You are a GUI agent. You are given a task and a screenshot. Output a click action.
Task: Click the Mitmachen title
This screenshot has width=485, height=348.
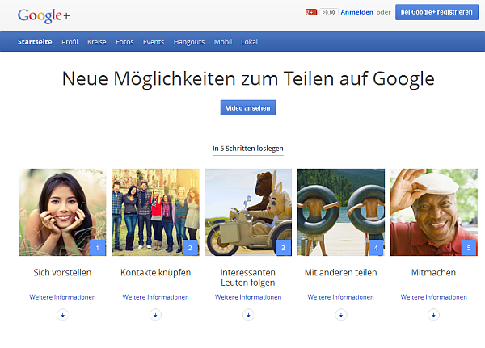pyautogui.click(x=433, y=273)
